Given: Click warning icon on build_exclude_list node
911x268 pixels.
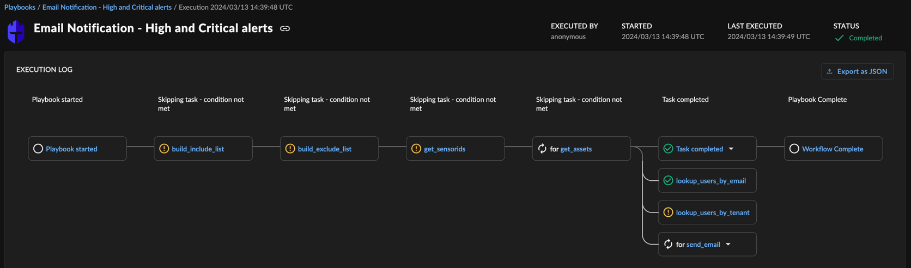Looking at the screenshot, I should (290, 149).
